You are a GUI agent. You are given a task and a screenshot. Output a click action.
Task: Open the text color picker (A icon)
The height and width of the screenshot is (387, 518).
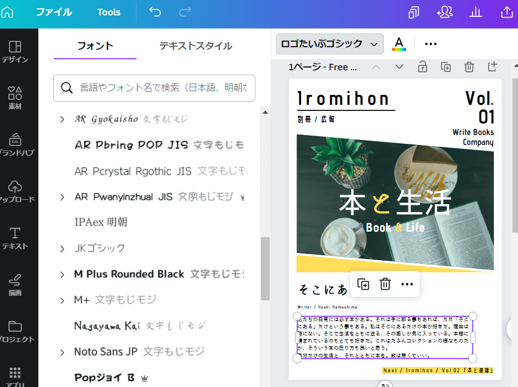pyautogui.click(x=399, y=44)
